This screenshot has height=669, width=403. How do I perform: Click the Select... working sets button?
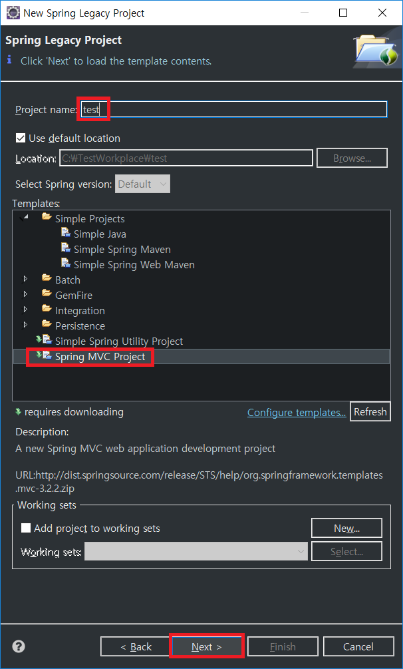pos(346,552)
